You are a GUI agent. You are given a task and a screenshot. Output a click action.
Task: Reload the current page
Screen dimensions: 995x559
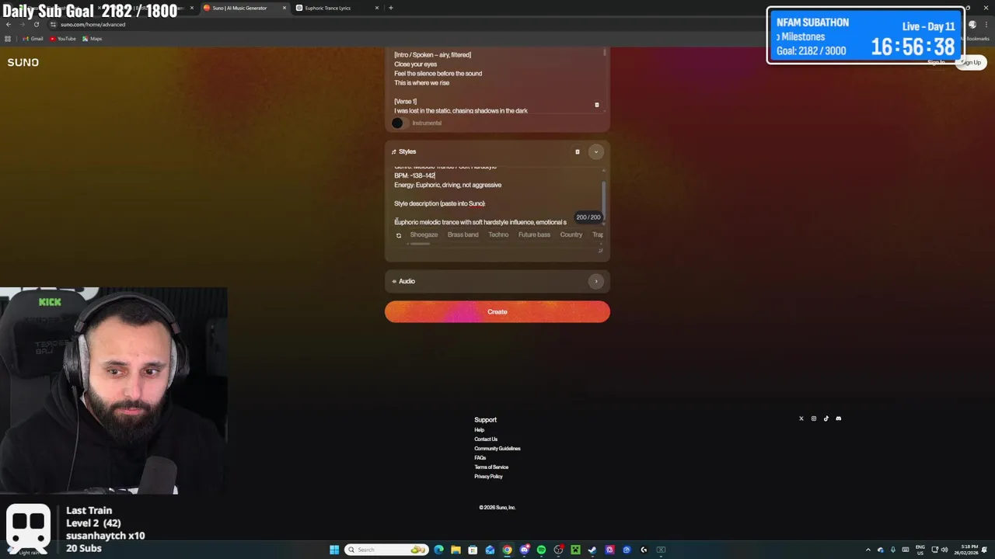[36, 24]
